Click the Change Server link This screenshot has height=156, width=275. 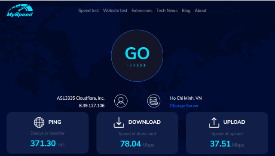pos(184,106)
